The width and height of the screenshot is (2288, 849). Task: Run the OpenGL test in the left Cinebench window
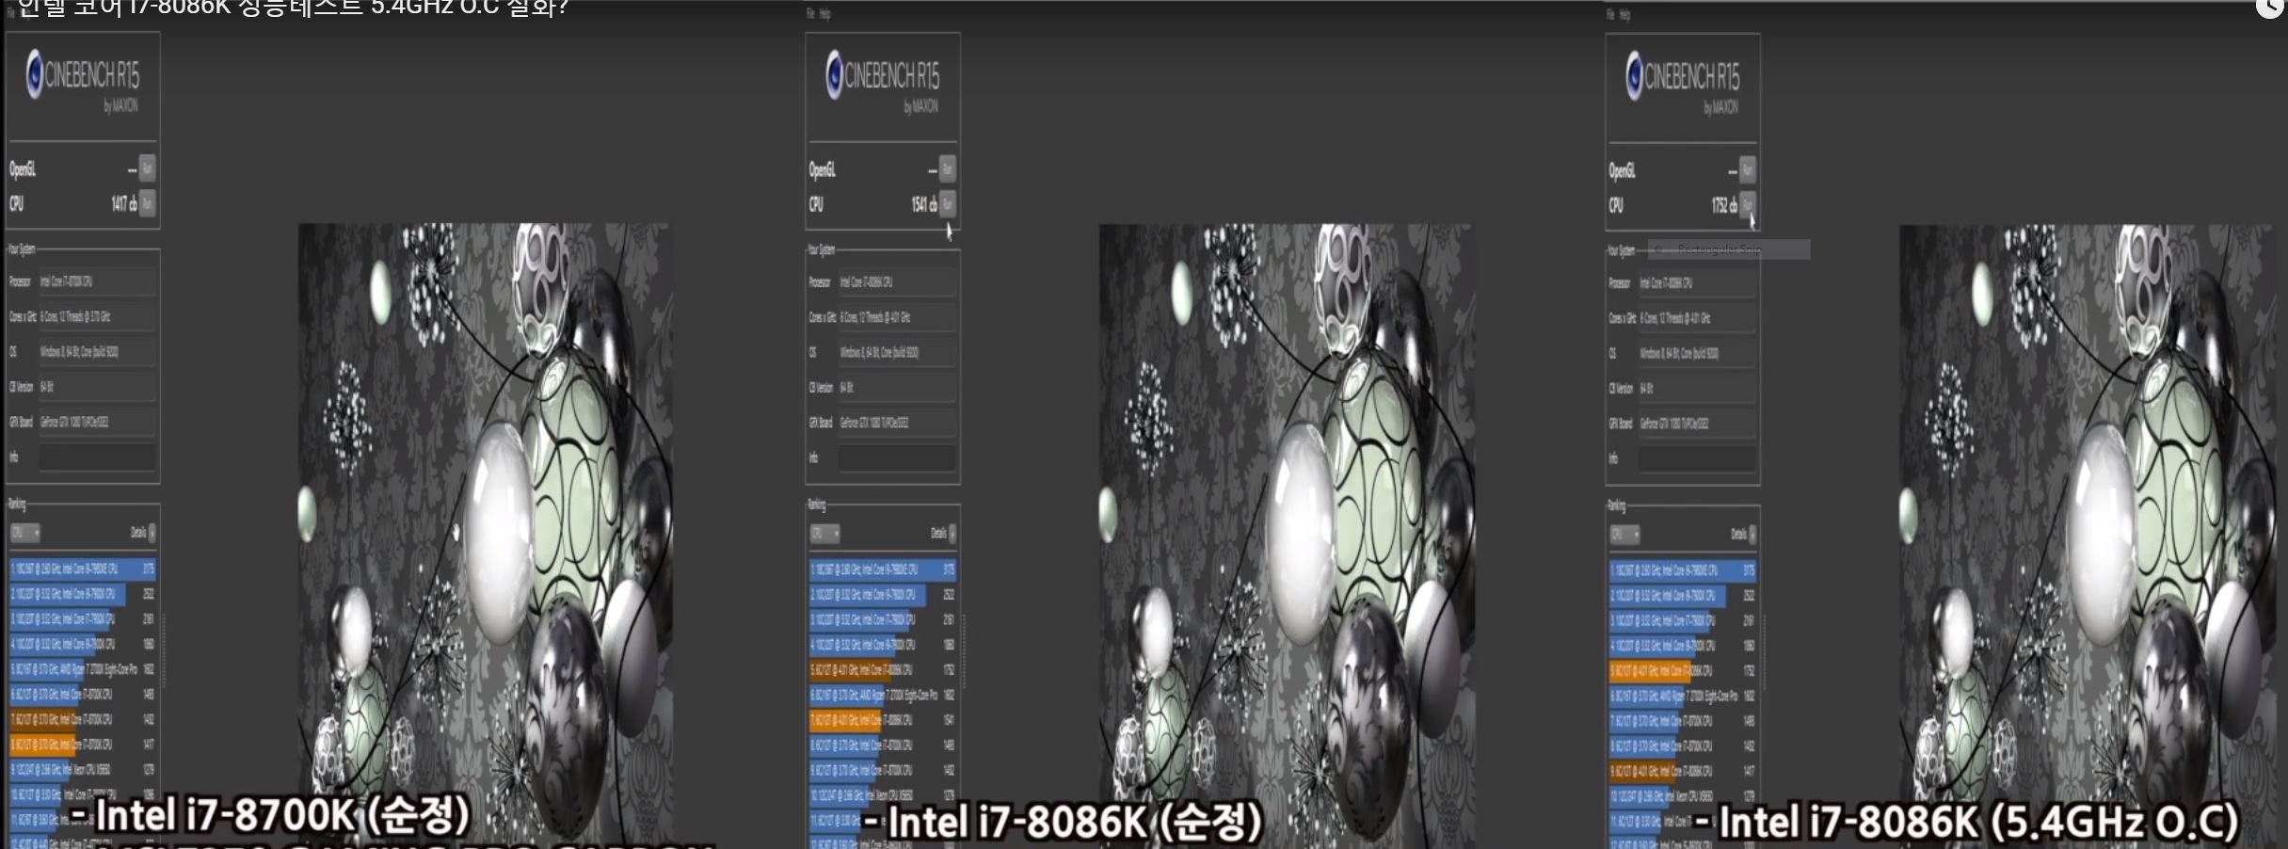pos(147,168)
